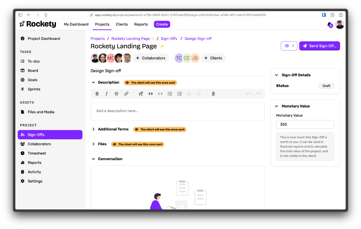Click the Monetary Value input field
Screen dimensions: 361x229
305,124
